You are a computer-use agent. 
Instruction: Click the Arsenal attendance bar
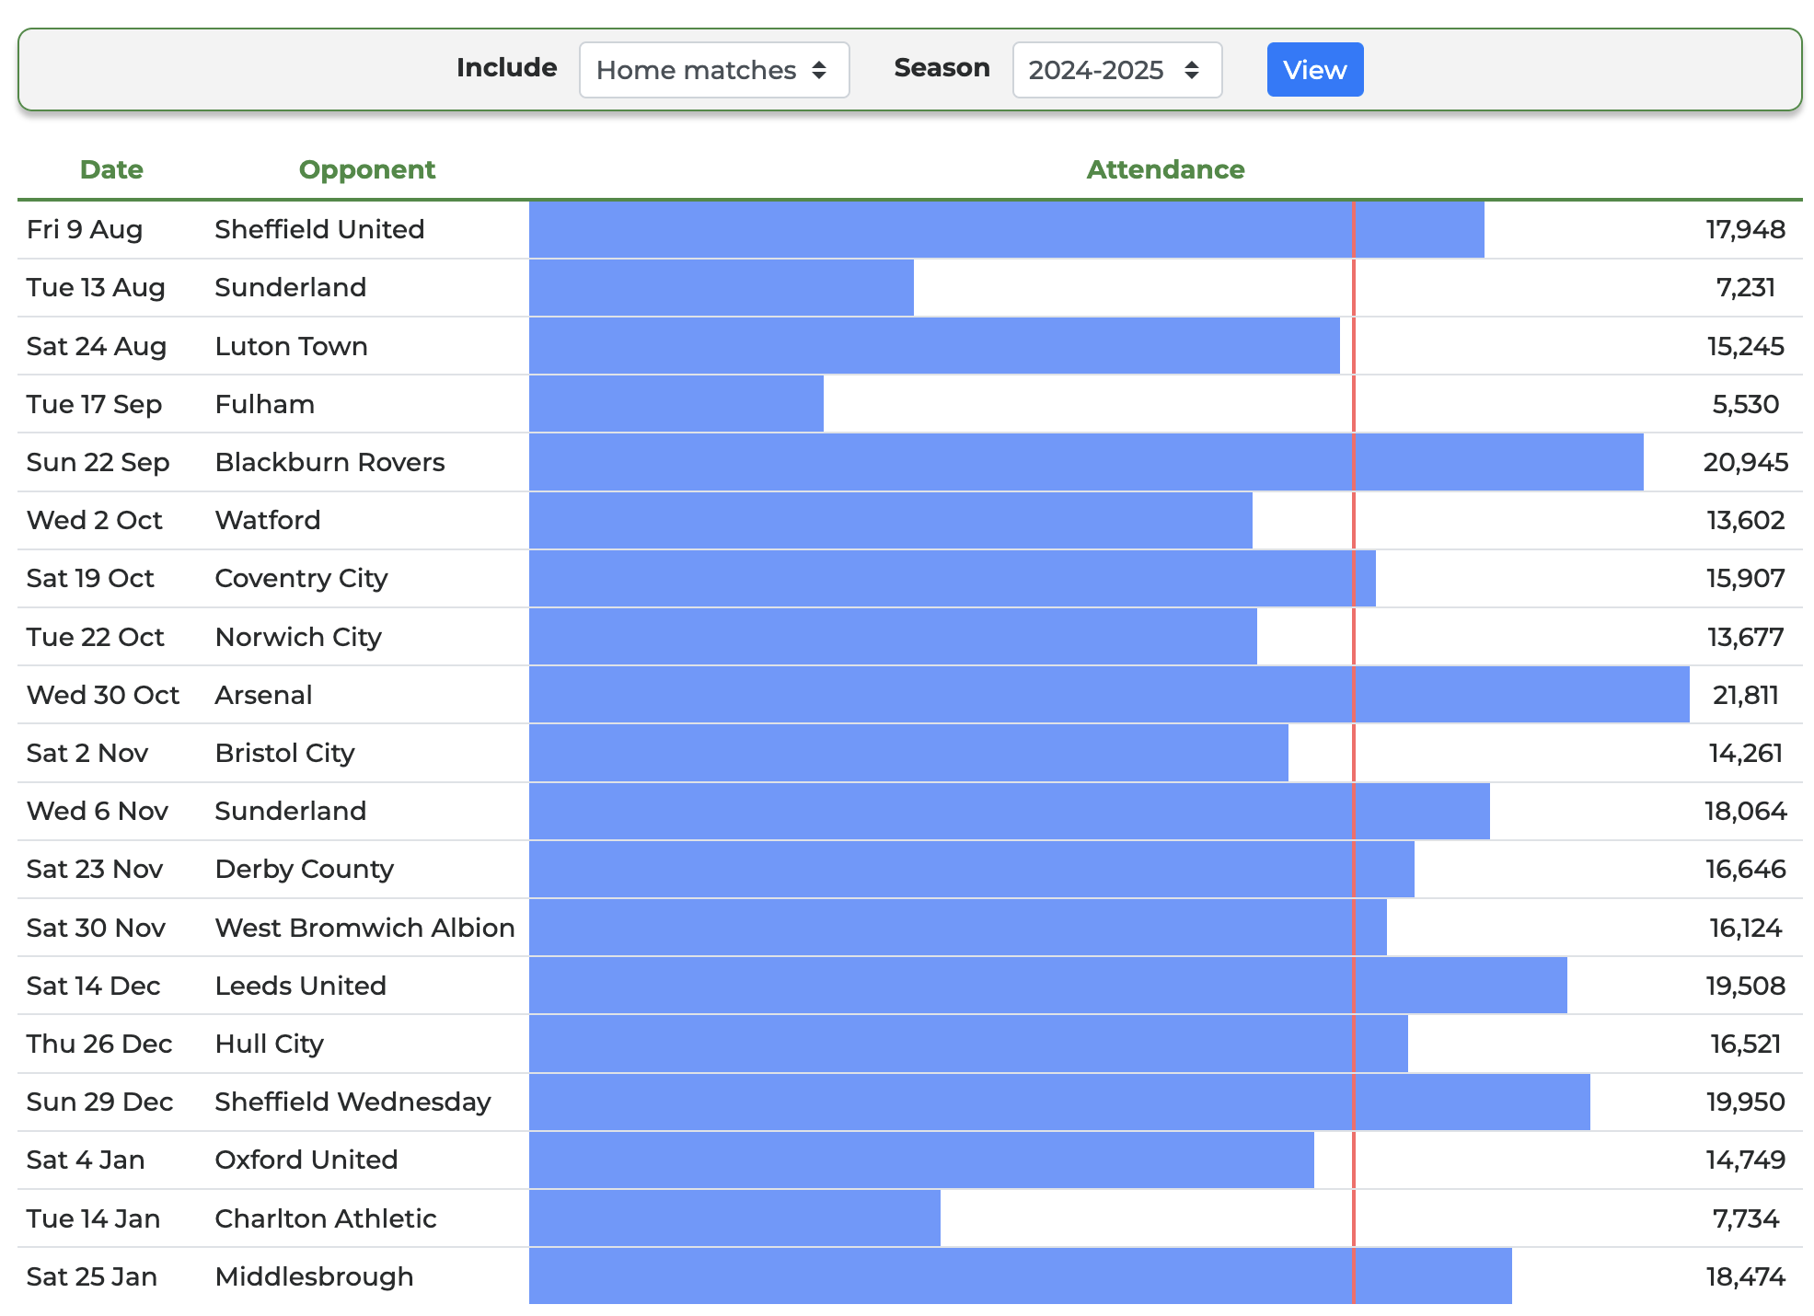1109,695
